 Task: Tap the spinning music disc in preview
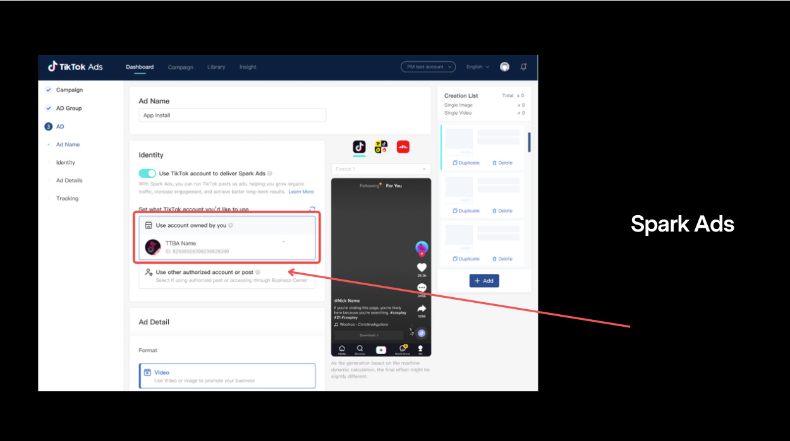(x=422, y=333)
